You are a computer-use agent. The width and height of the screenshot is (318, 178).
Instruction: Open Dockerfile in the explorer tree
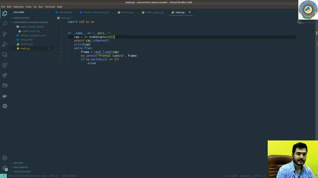click(31, 40)
